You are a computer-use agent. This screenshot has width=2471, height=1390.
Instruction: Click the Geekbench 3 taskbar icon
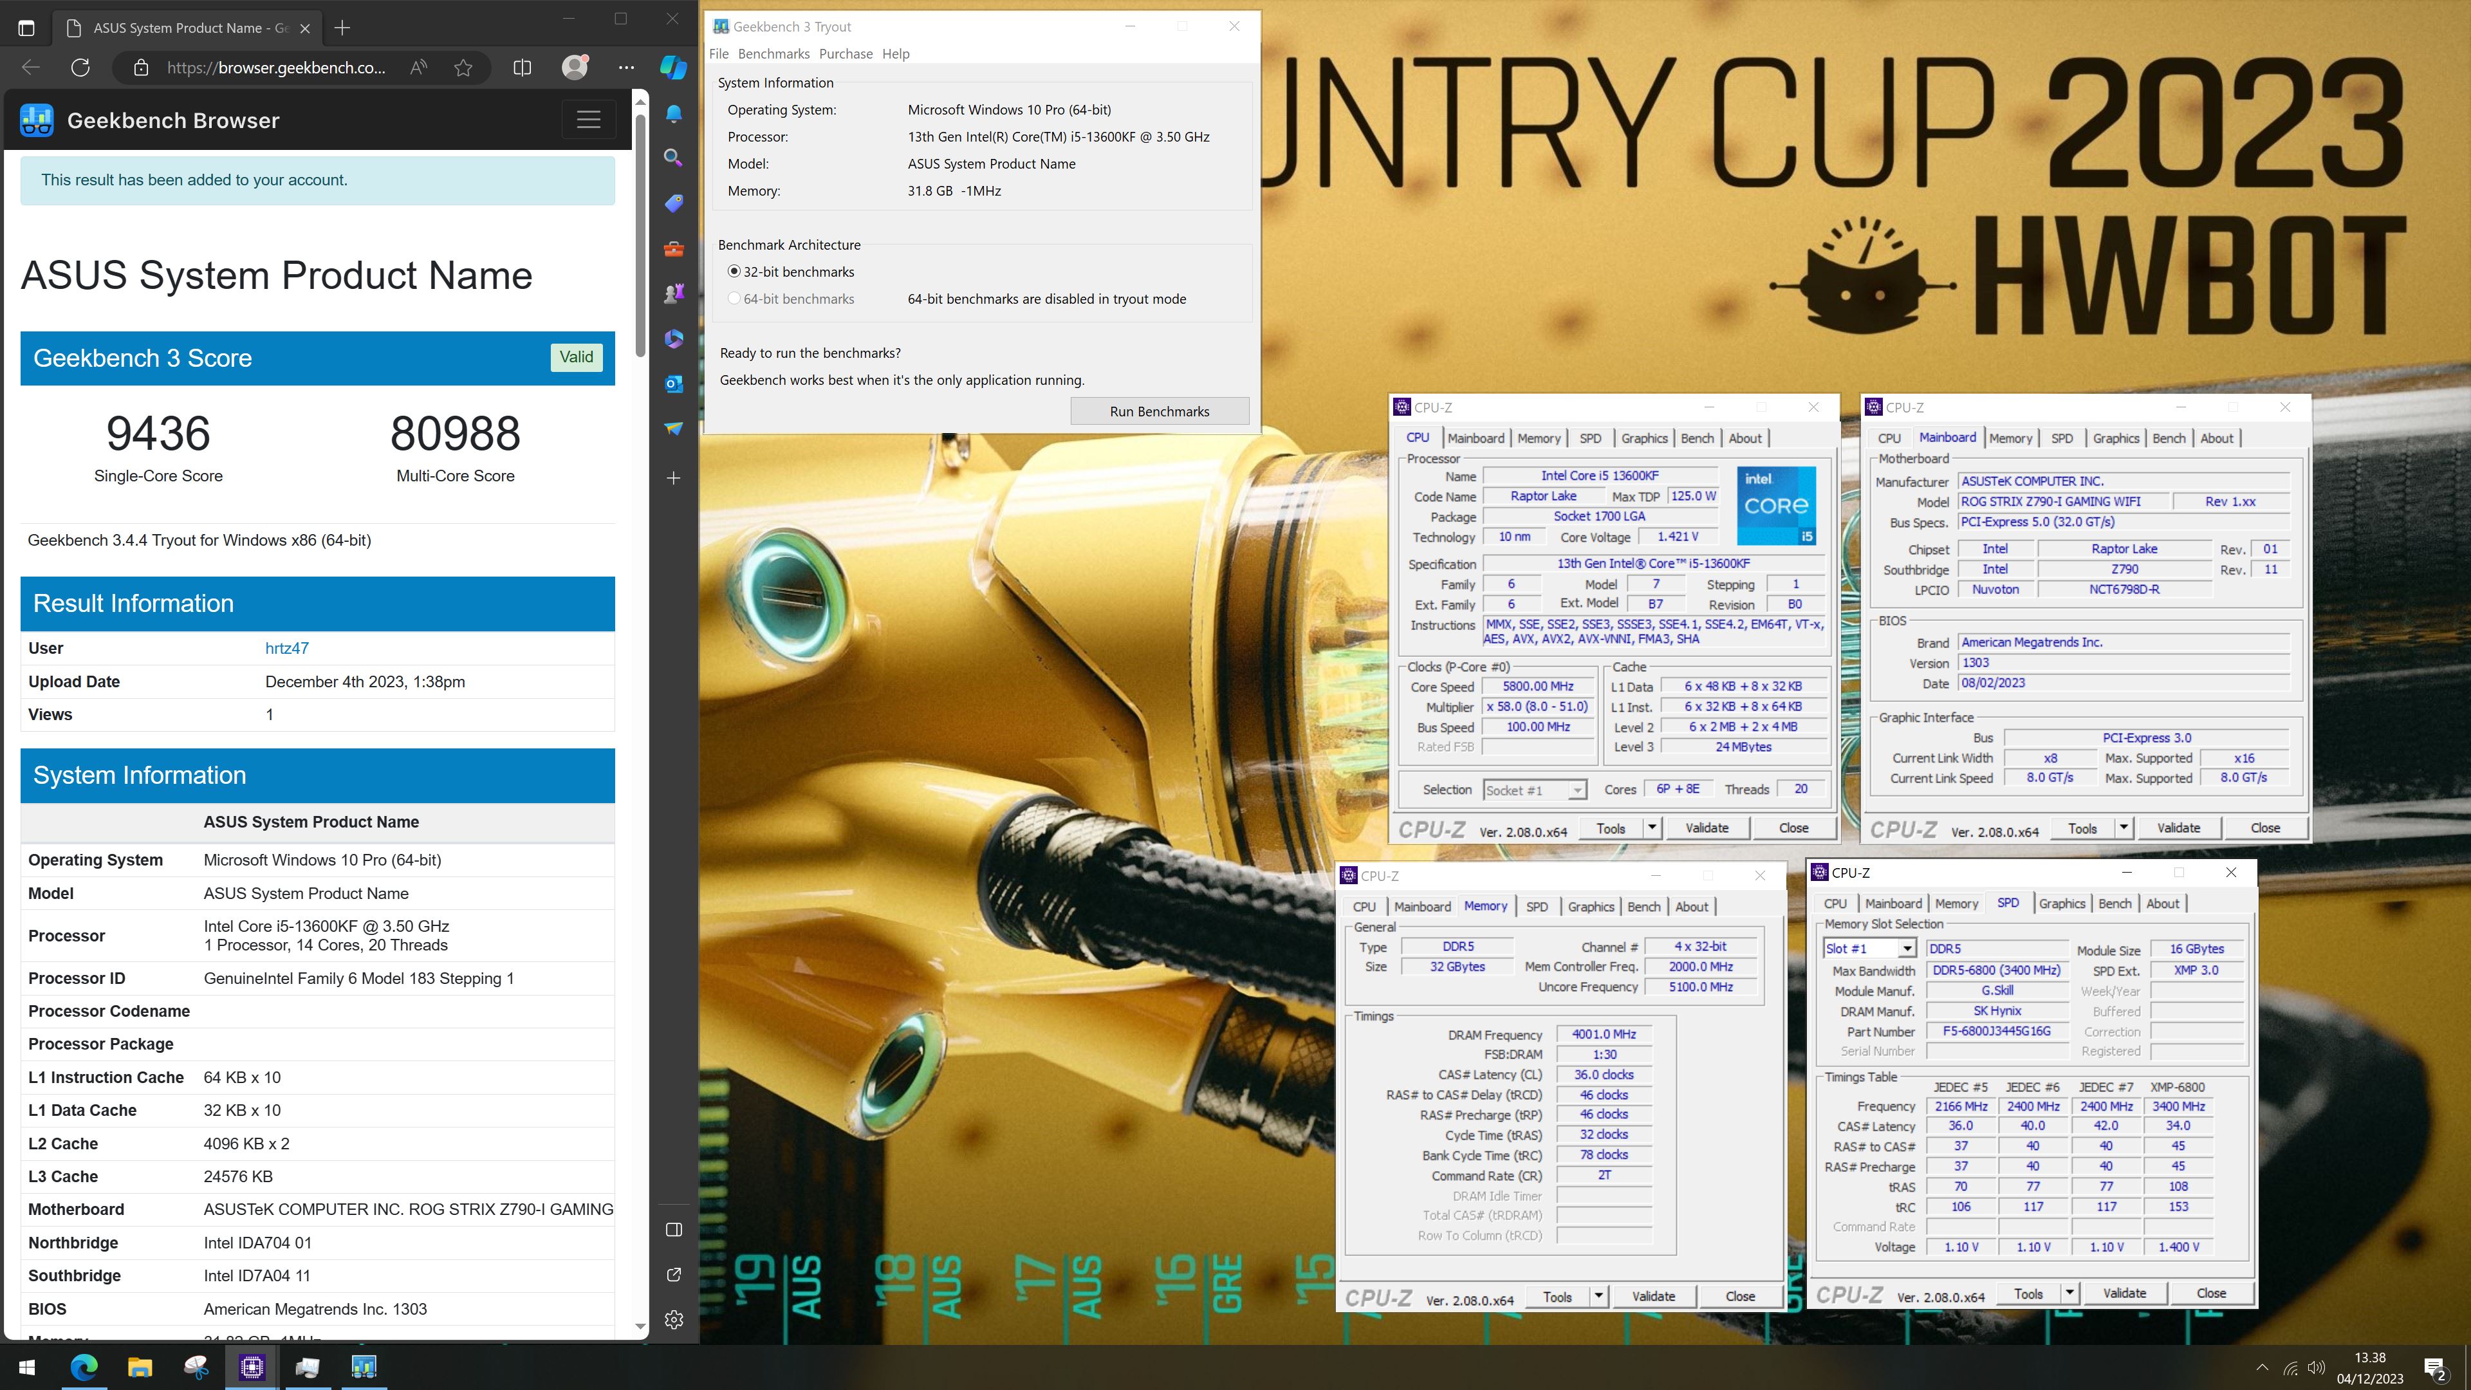click(364, 1367)
